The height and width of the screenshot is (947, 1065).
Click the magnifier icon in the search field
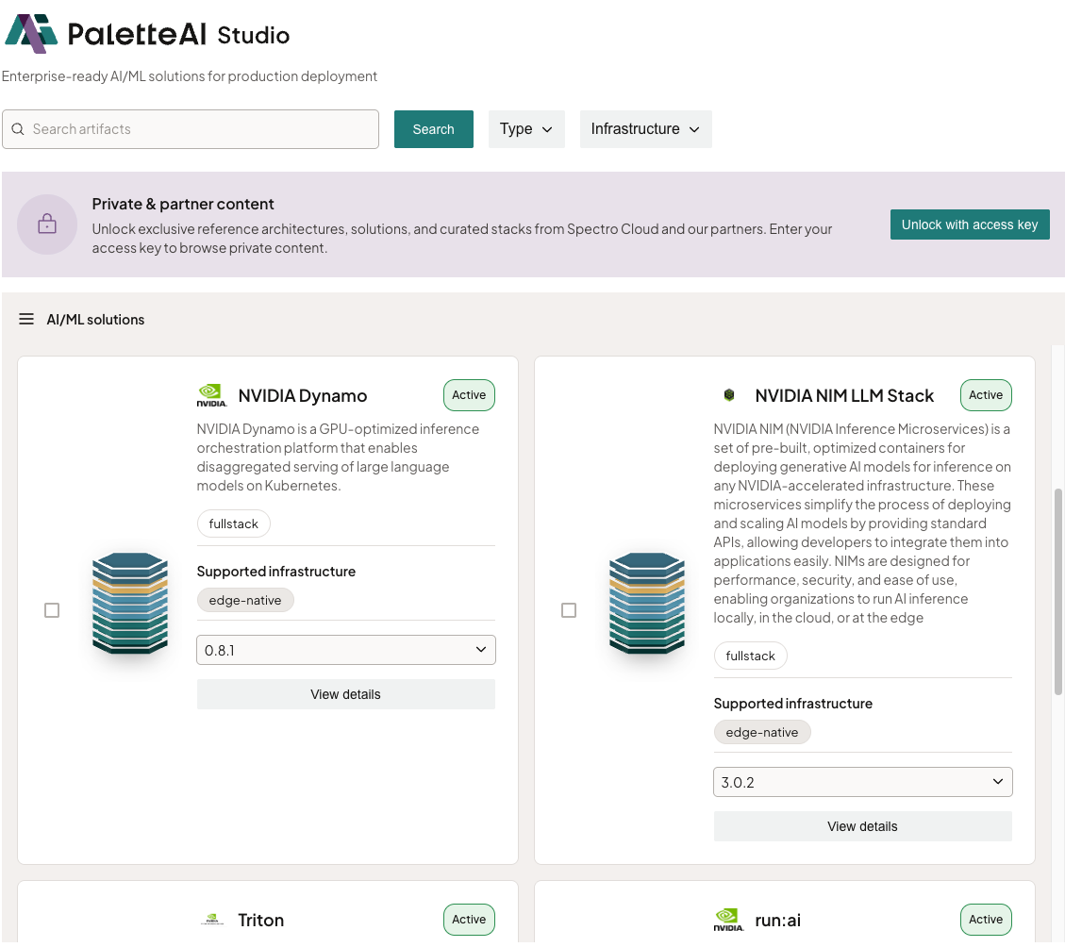click(18, 128)
